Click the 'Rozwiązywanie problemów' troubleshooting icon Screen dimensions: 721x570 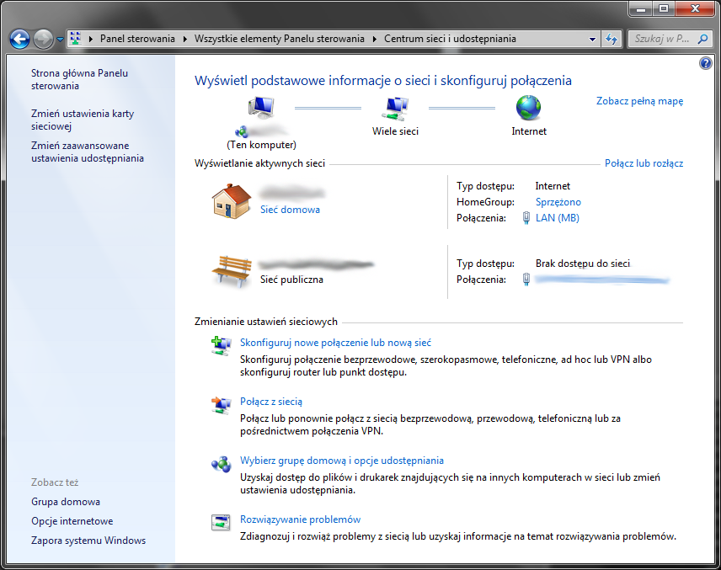pyautogui.click(x=221, y=524)
